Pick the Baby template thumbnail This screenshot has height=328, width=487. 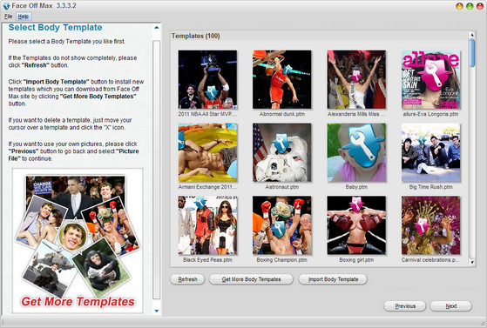356,152
